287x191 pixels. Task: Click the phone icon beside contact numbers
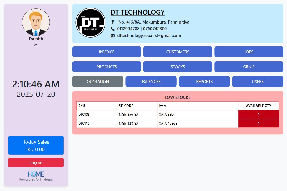point(113,29)
